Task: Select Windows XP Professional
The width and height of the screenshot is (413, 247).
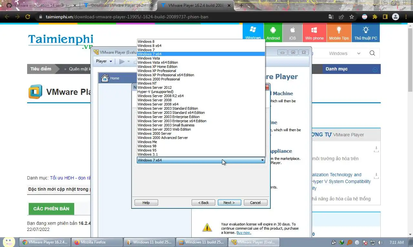Action: coord(201,71)
